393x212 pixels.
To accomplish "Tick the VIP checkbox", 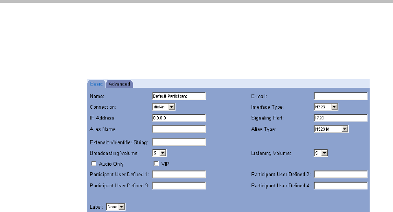I will [156, 164].
